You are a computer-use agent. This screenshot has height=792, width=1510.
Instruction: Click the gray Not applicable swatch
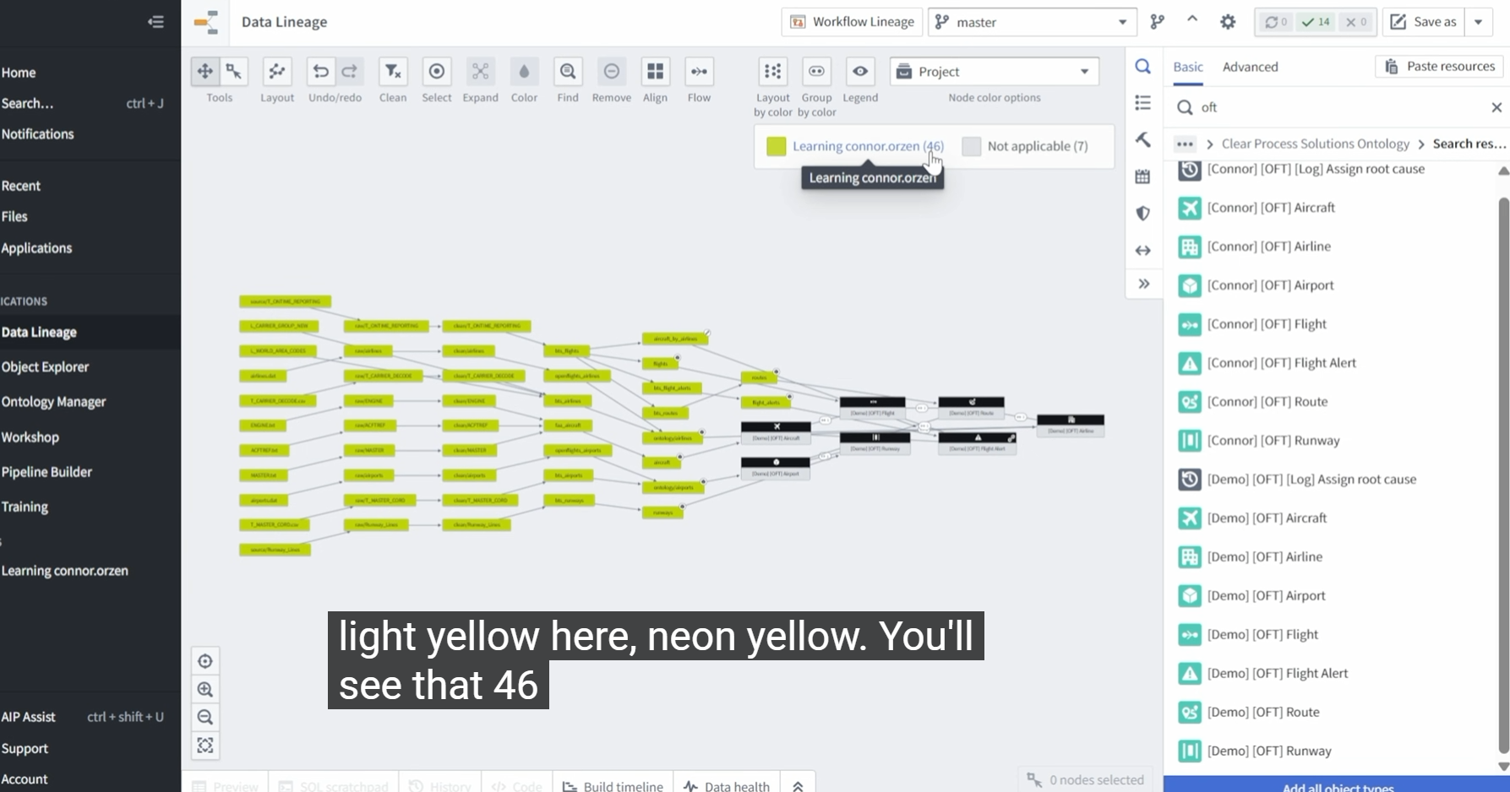972,146
